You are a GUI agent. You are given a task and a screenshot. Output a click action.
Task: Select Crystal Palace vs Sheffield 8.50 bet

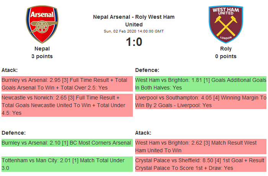click(200, 164)
